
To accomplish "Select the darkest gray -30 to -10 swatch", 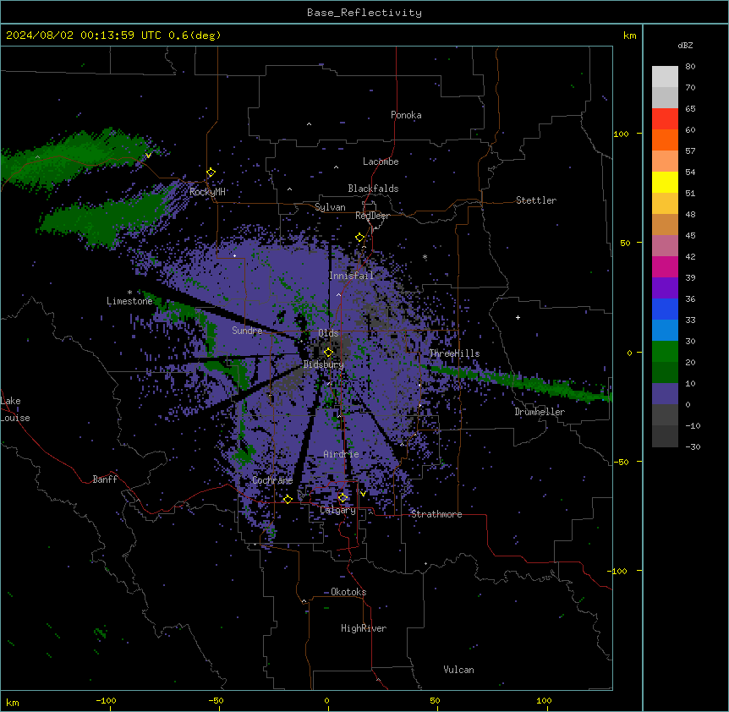I will click(665, 436).
